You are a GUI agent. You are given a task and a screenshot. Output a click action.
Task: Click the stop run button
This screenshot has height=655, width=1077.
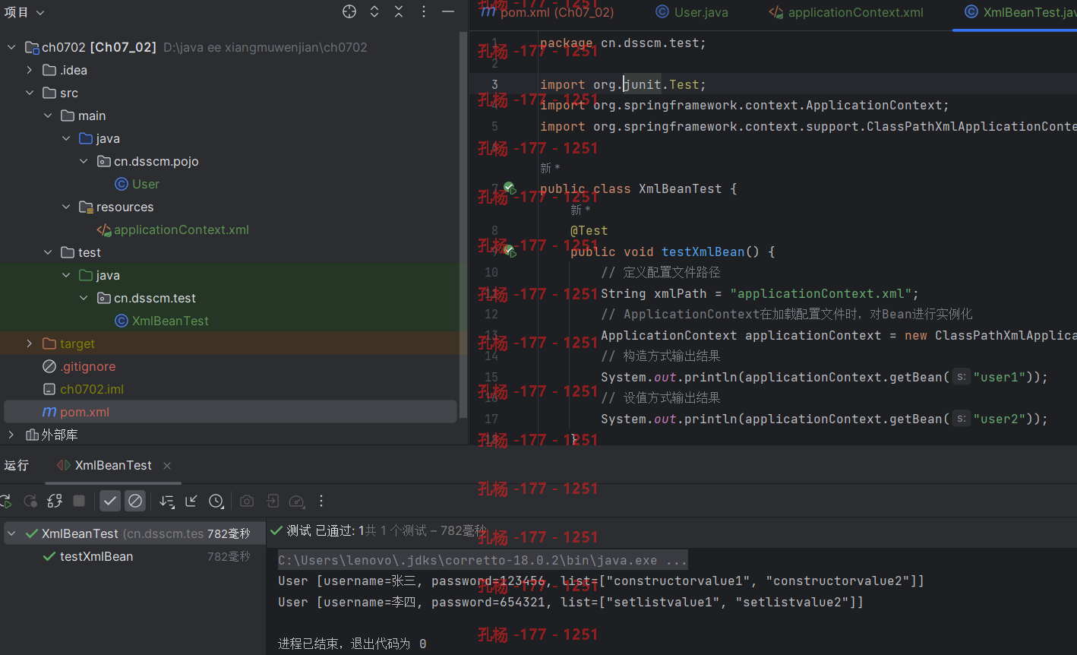[79, 501]
